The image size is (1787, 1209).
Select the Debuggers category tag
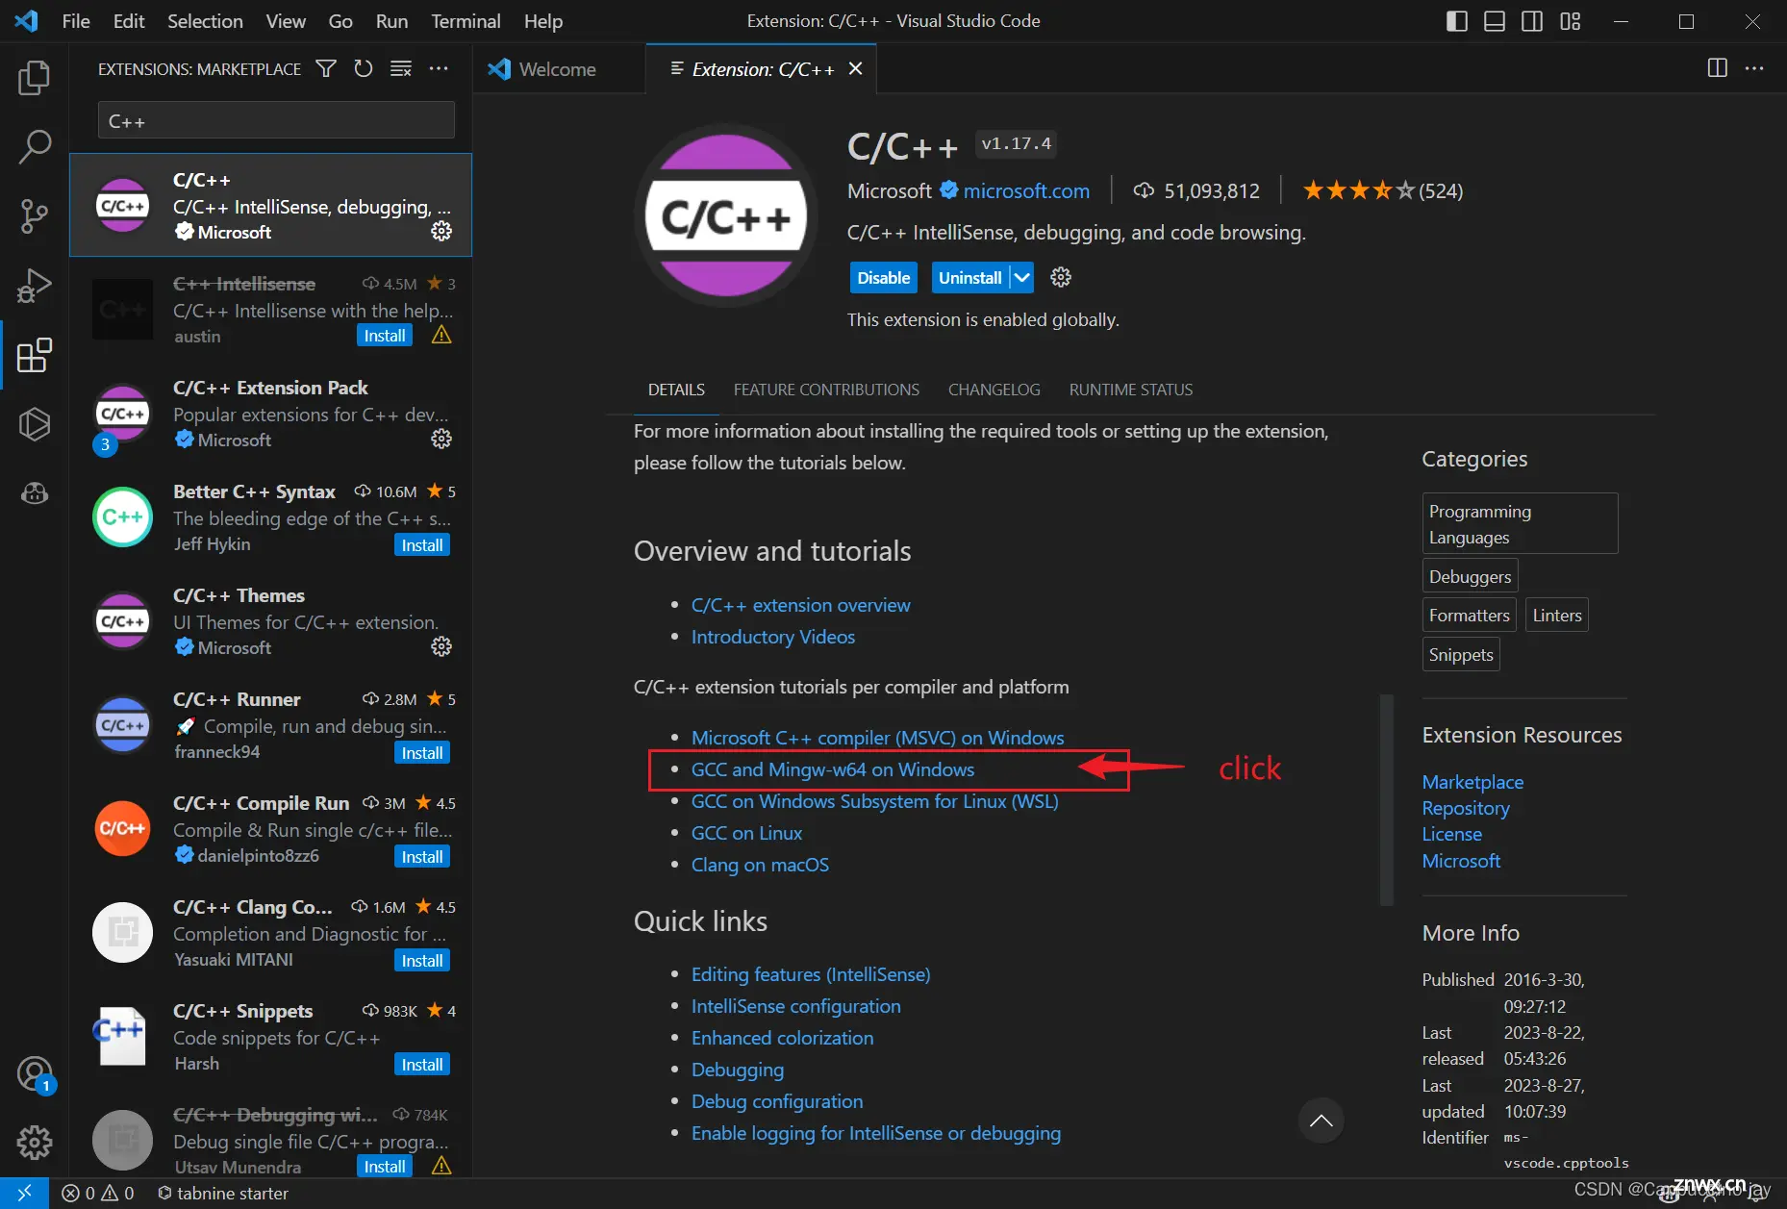click(1470, 576)
